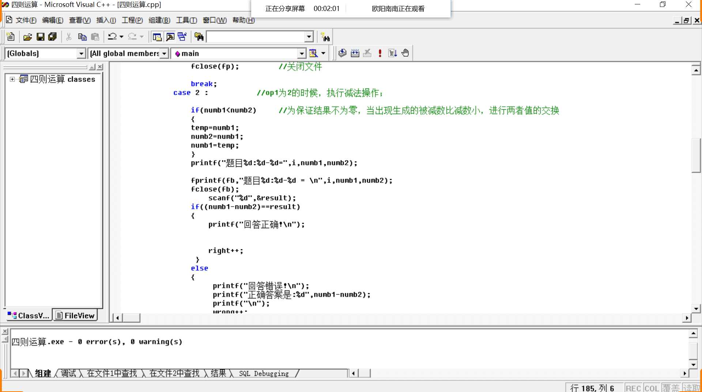This screenshot has height=392, width=702.
Task: Open the 工具(T) menu
Action: pos(186,20)
